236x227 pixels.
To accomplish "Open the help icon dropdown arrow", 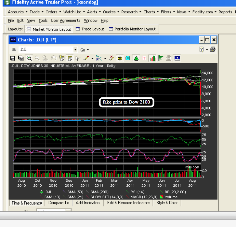I will click(x=207, y=50).
